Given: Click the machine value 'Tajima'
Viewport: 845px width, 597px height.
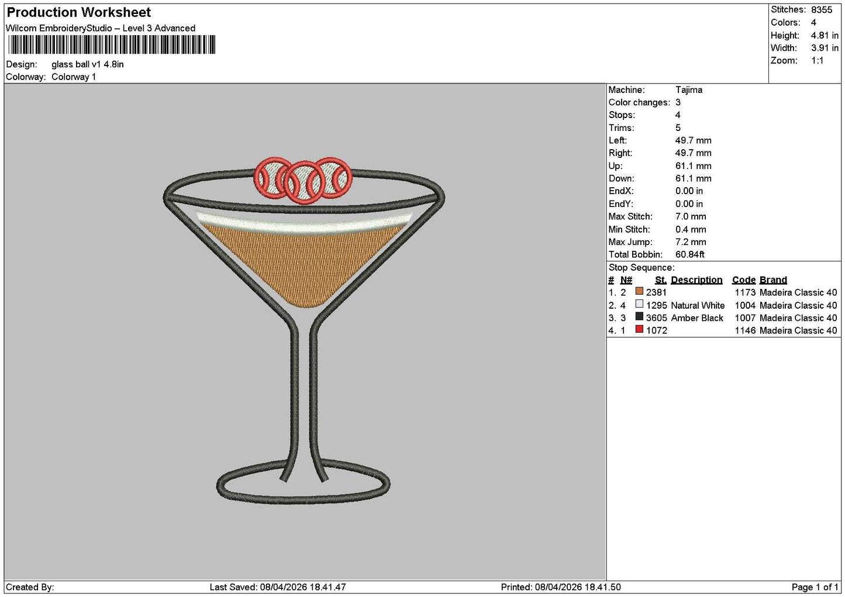Looking at the screenshot, I should pos(689,90).
